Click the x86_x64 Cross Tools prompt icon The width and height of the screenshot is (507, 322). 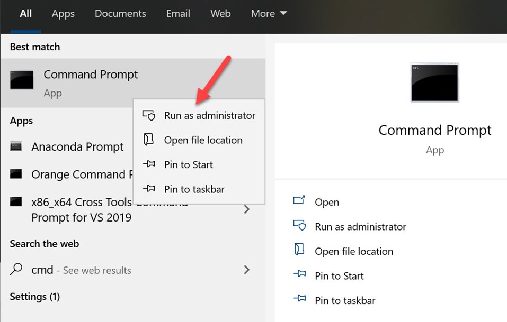pyautogui.click(x=16, y=202)
